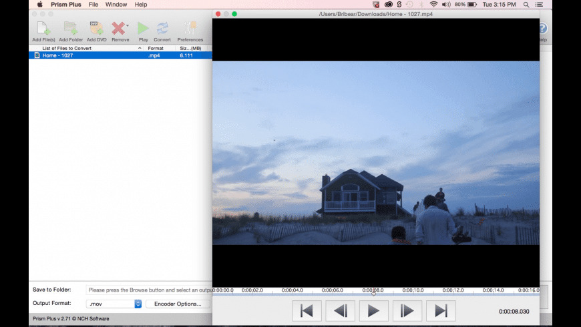581x327 pixels.
Task: Open the Output Format dropdown
Action: pyautogui.click(x=138, y=304)
